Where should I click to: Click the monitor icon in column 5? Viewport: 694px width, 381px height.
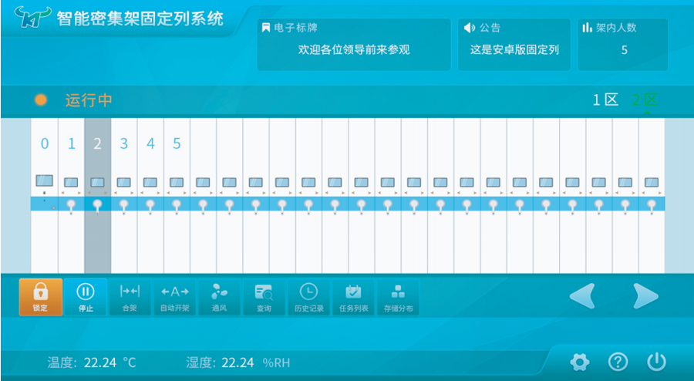[177, 182]
